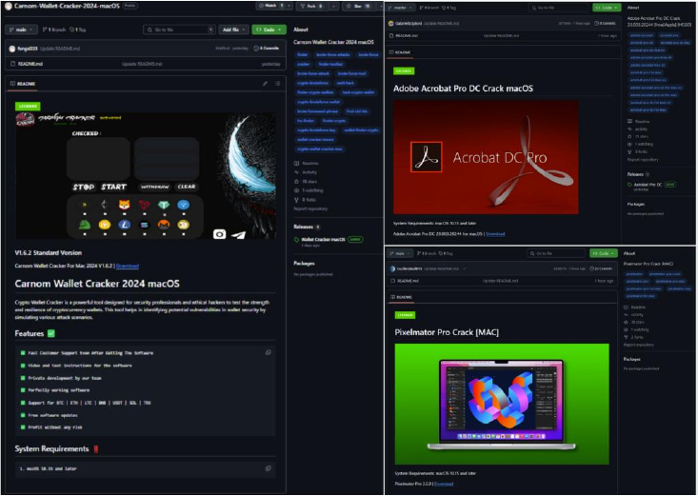Click the Go to file search in Acrobat repo
Screen dimensions: 698x496
(x=558, y=8)
